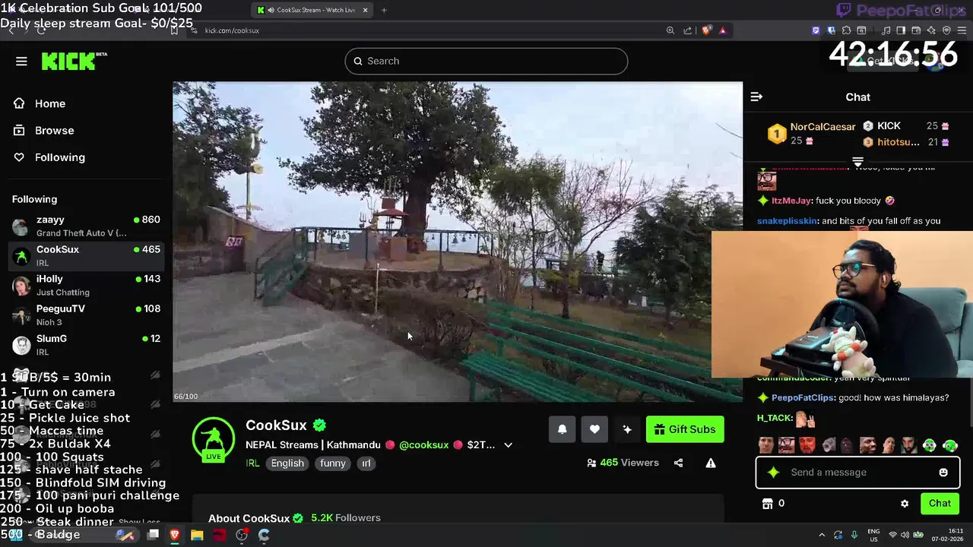Share the stream via share icon

[x=678, y=463]
